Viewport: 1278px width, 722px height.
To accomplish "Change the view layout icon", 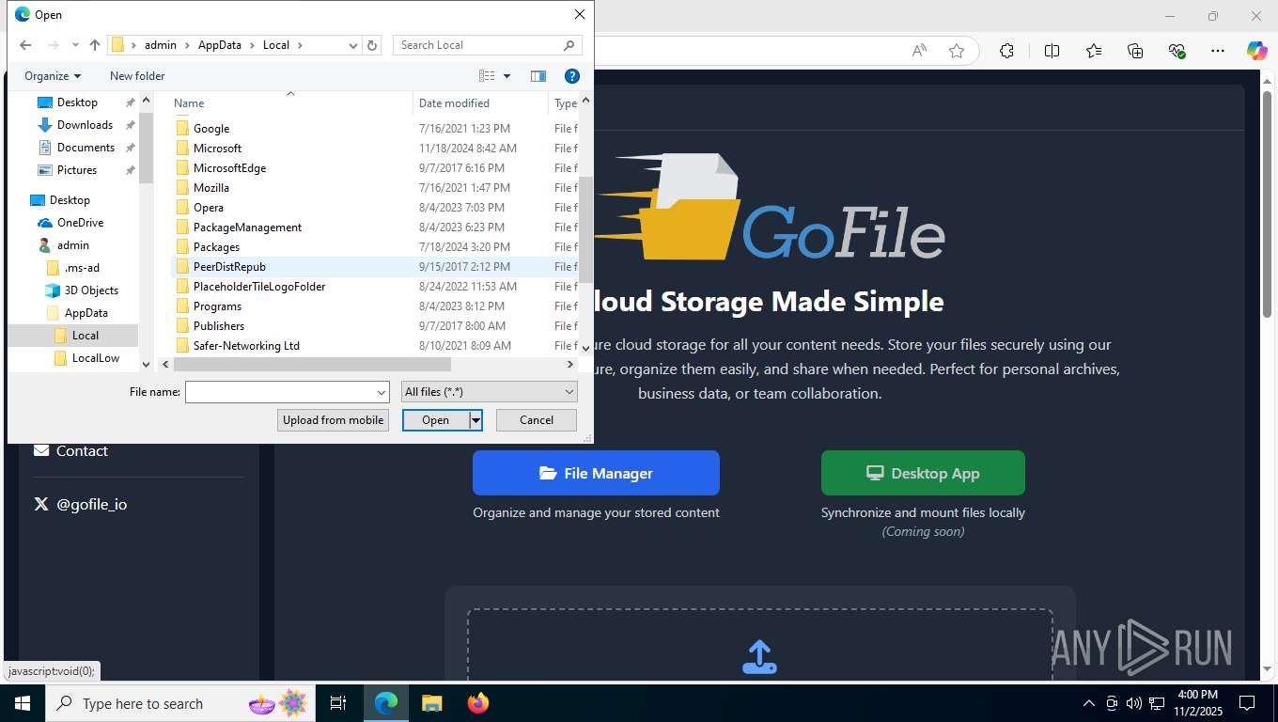I will (x=487, y=76).
